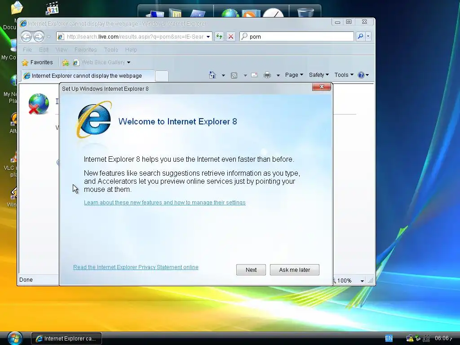The width and height of the screenshot is (460, 345).
Task: Open the zoom level 100% control
Action: 344,281
